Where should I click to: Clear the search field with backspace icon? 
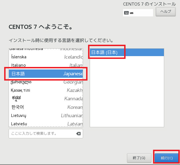point(78,134)
